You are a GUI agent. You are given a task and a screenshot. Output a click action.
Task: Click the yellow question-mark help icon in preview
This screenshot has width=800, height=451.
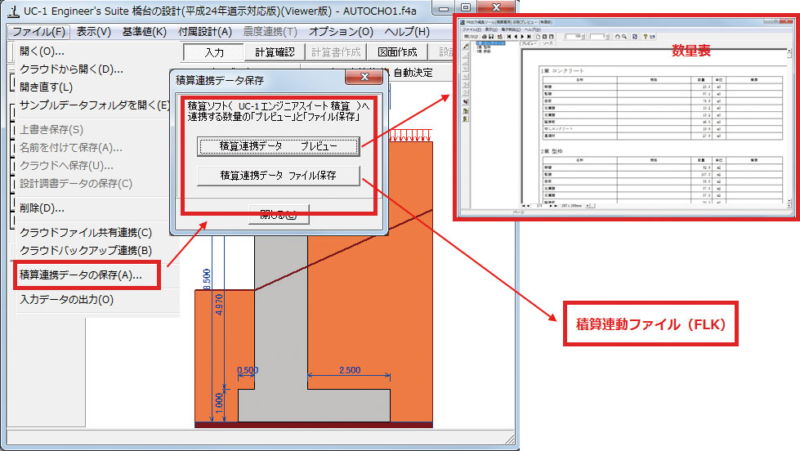point(646,37)
